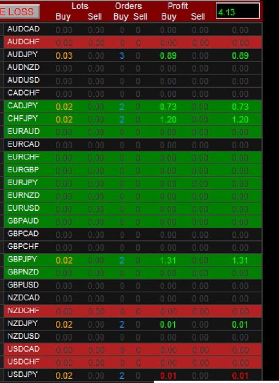Click USDJPY red buy profit 0.01
Image resolution: width=279 pixels, height=383 pixels.
168,376
